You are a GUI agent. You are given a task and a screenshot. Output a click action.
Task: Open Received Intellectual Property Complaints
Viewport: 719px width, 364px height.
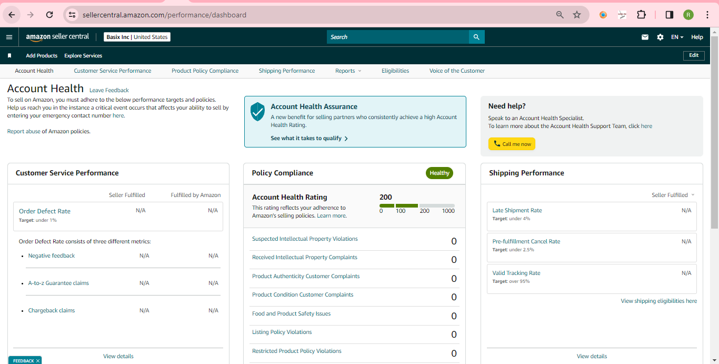coord(305,257)
